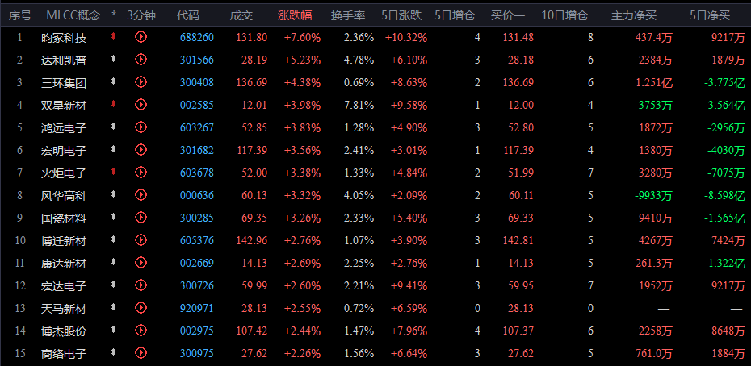Screen dimensions: 751x366
Task: Click the 107.42 traded price for 博杰股份
Action: point(251,331)
